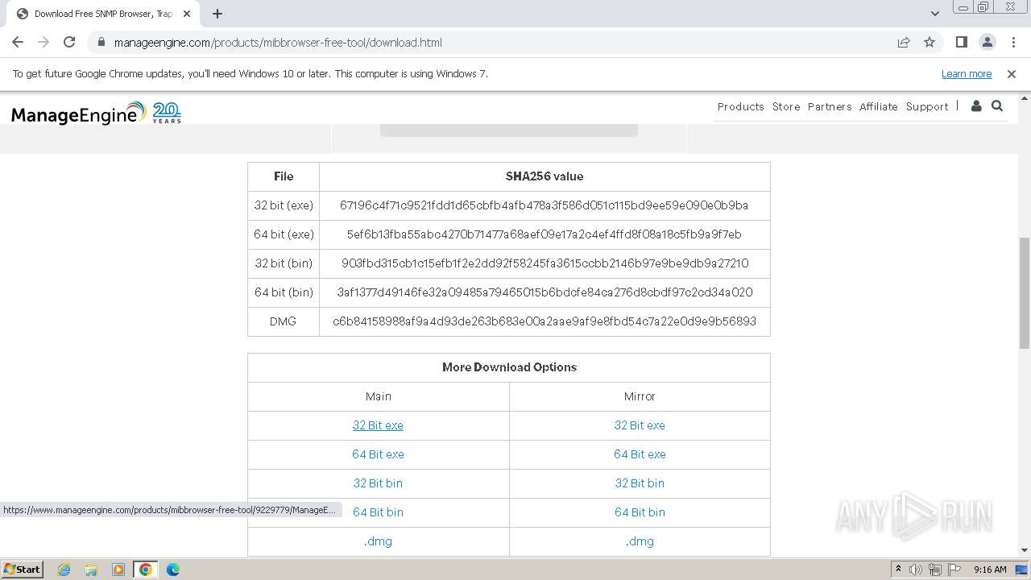Click the More Download Options heading

coord(509,367)
